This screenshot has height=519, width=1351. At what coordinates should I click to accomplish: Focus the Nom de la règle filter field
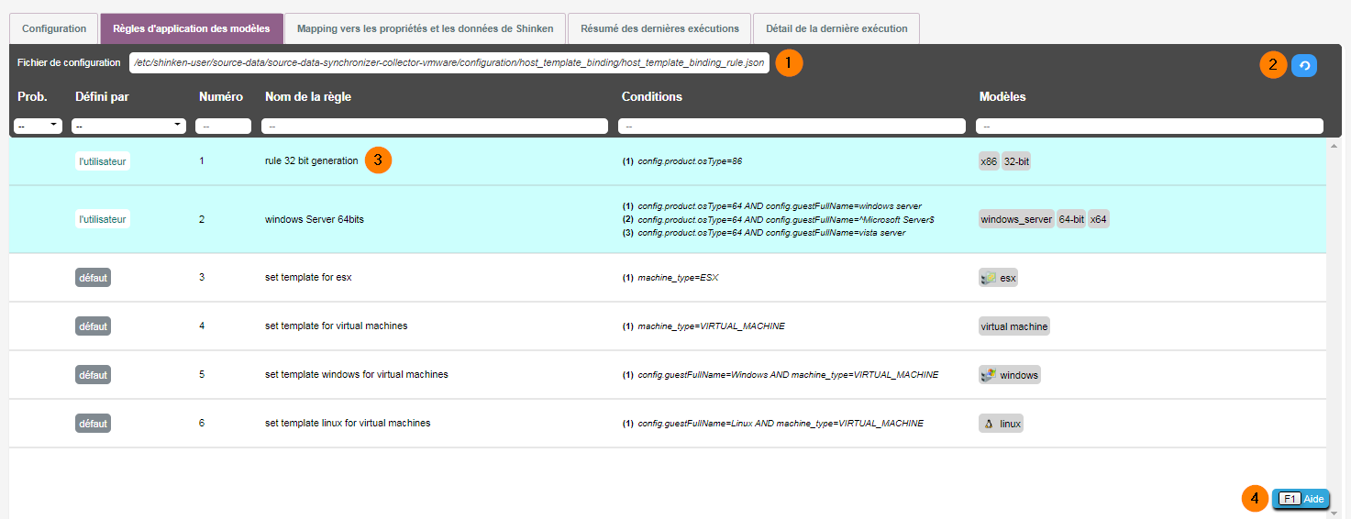click(x=434, y=127)
